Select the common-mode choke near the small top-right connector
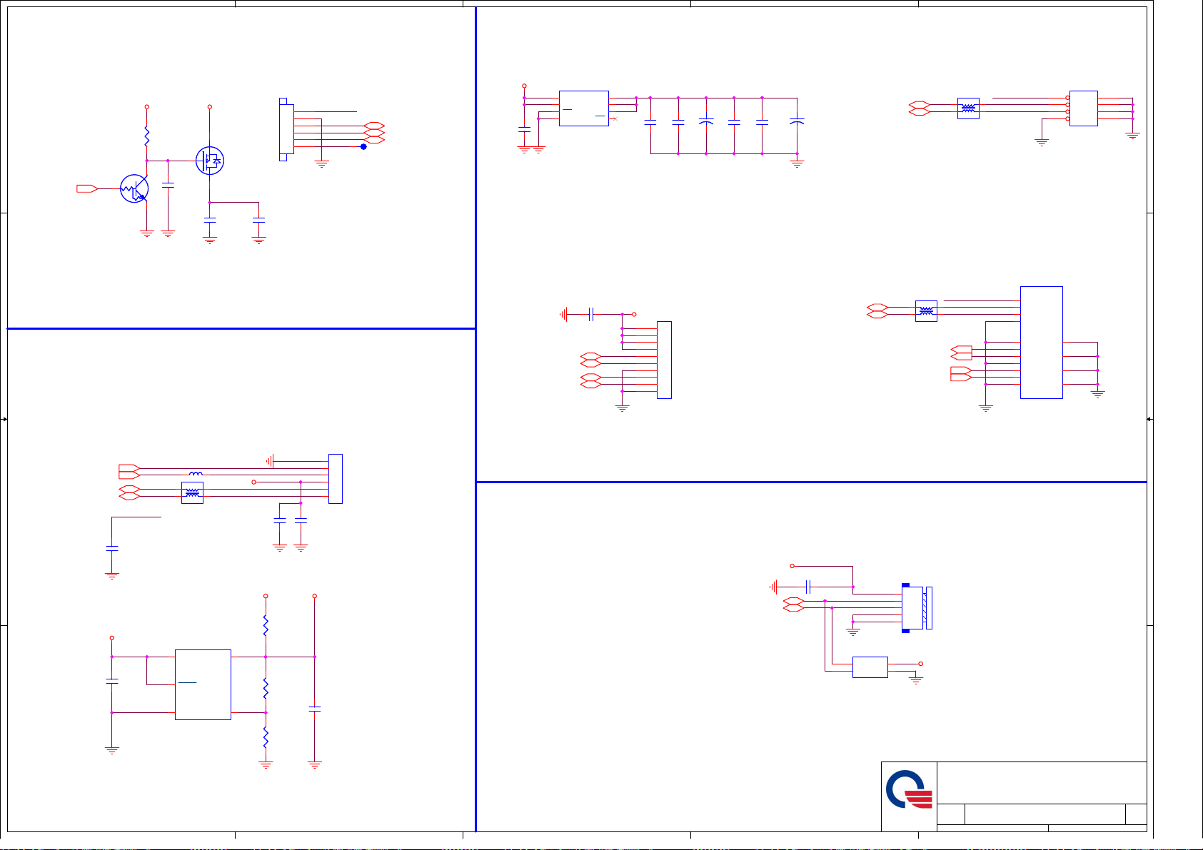The image size is (1203, 850). 968,108
